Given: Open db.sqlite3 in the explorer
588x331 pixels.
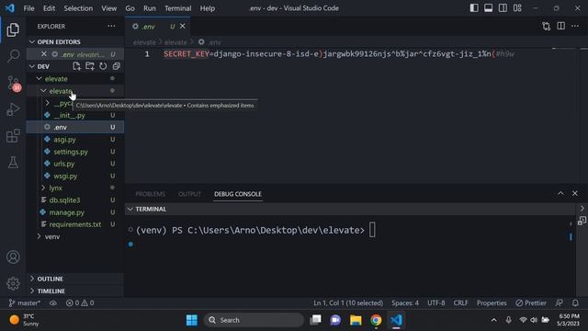Looking at the screenshot, I should pyautogui.click(x=64, y=200).
